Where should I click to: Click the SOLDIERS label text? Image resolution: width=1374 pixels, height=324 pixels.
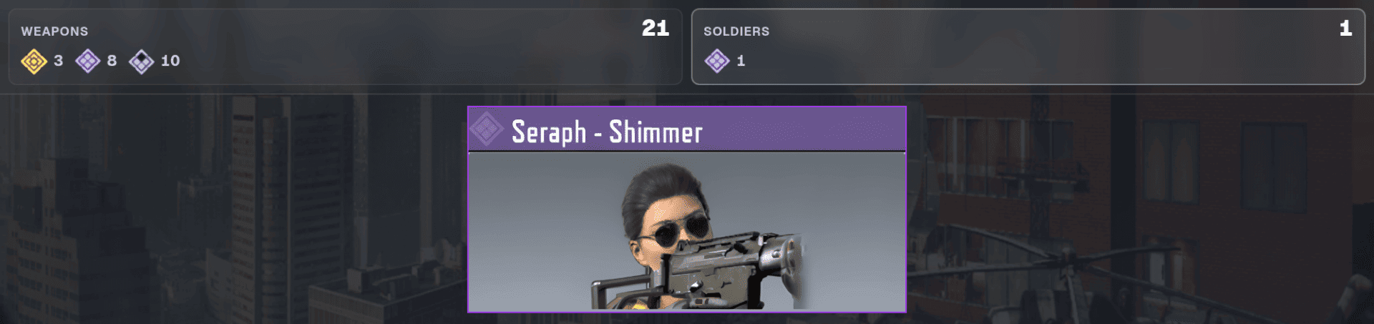(x=736, y=31)
